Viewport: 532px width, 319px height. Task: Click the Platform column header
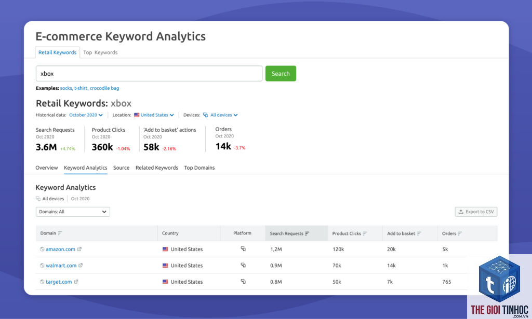coord(242,233)
